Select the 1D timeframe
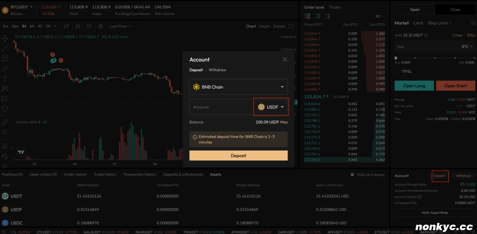This screenshot has width=477, height=234. [x=40, y=26]
